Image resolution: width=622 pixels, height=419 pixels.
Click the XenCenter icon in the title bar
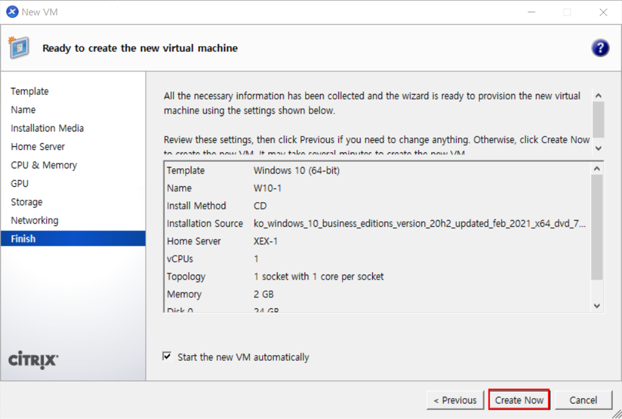pos(12,12)
